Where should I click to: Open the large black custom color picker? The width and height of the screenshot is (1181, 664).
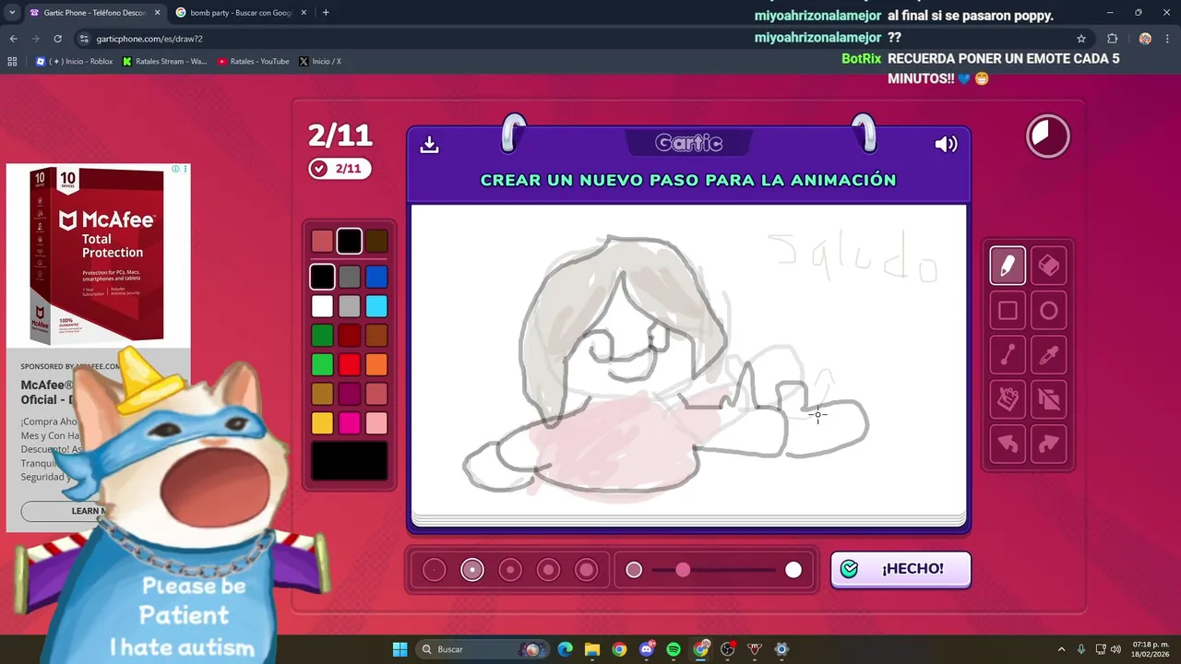[349, 460]
